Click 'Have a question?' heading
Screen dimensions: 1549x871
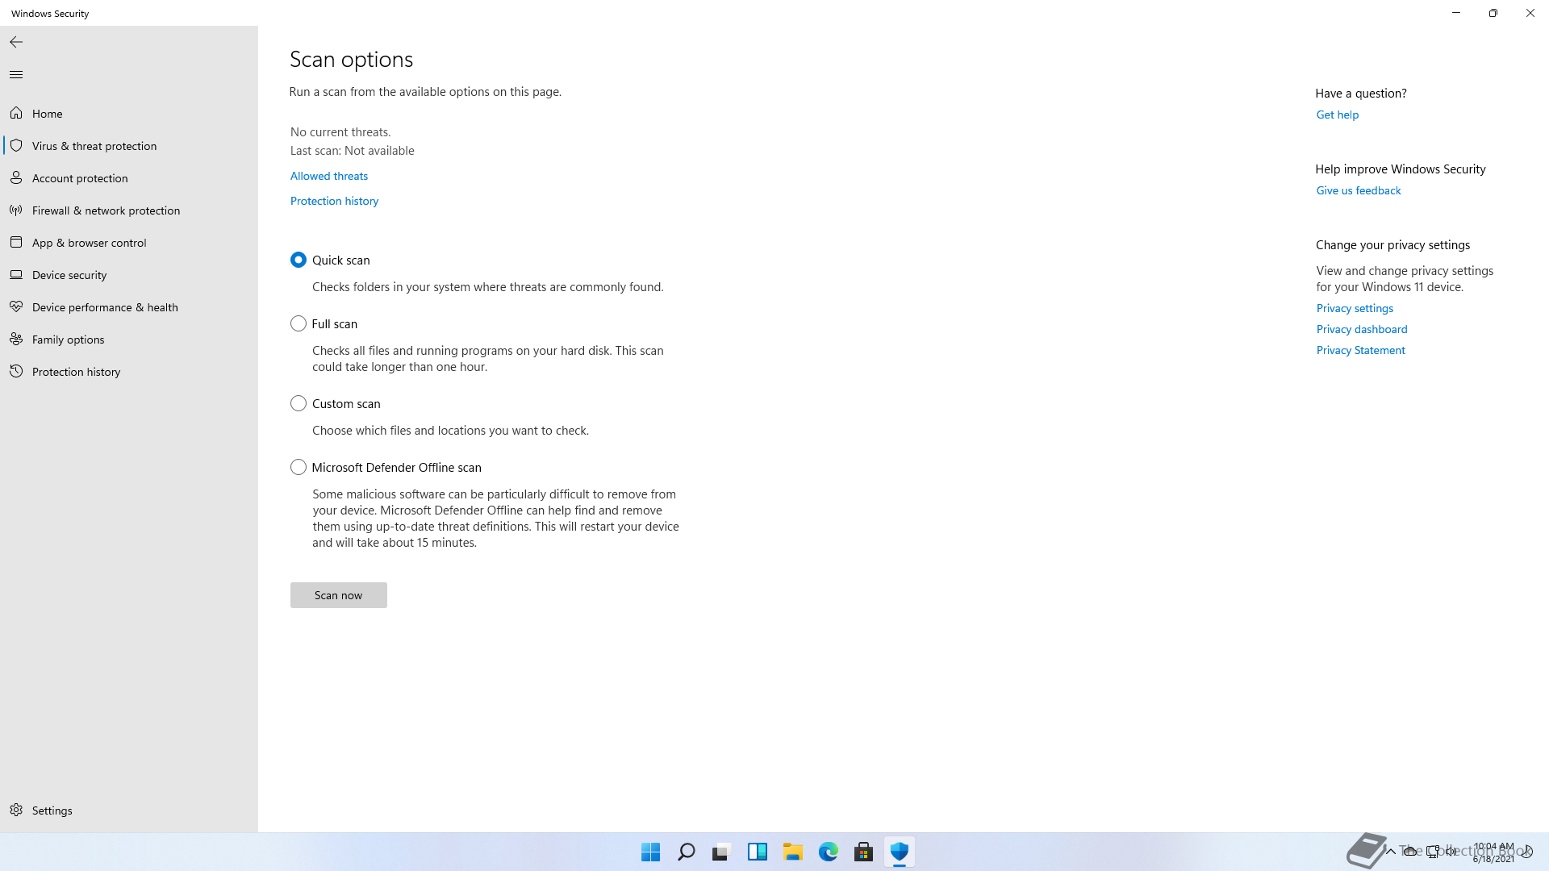[1361, 94]
